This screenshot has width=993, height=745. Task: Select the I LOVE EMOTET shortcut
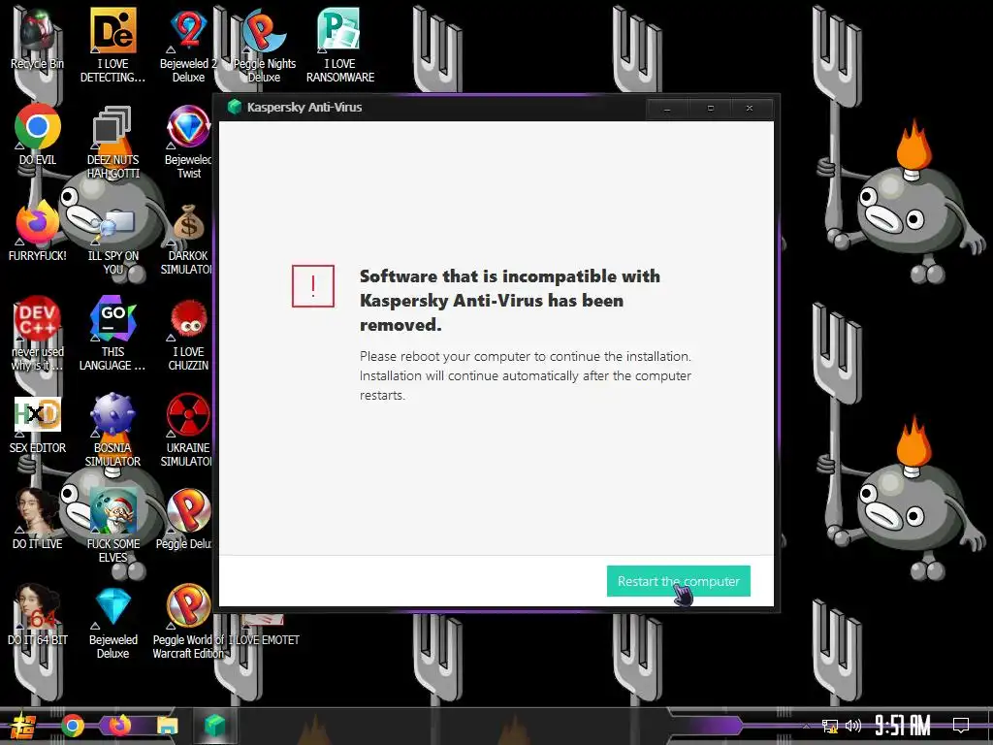(264, 631)
